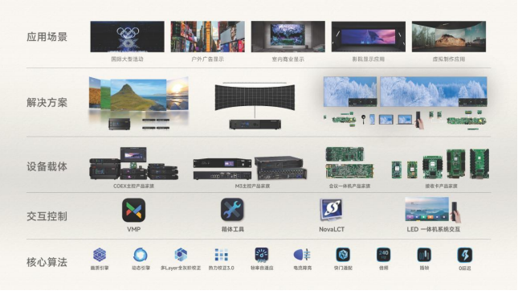
Task: Click the COEX主控产品家族 device image
Action: pyautogui.click(x=134, y=164)
